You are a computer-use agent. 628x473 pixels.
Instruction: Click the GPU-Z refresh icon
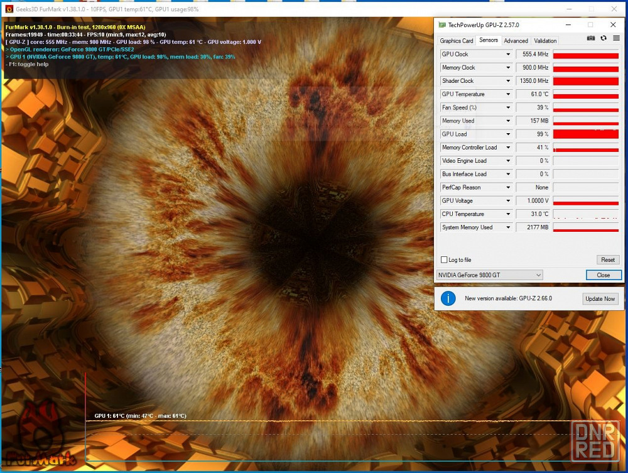[x=604, y=38]
